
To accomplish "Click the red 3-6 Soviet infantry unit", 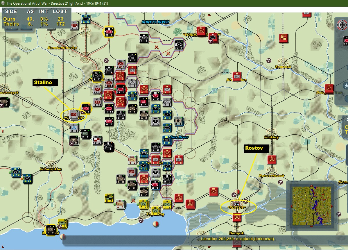I will click(x=167, y=89).
